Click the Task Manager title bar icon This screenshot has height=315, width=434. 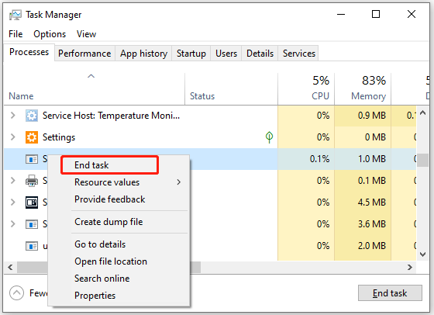[15, 15]
